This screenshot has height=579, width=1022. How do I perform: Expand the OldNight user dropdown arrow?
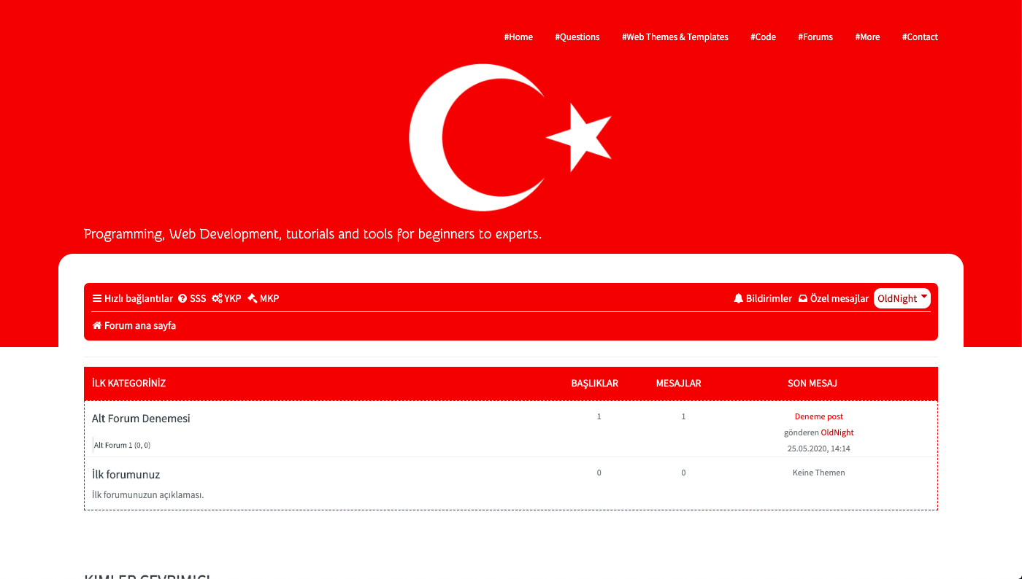[x=924, y=296]
